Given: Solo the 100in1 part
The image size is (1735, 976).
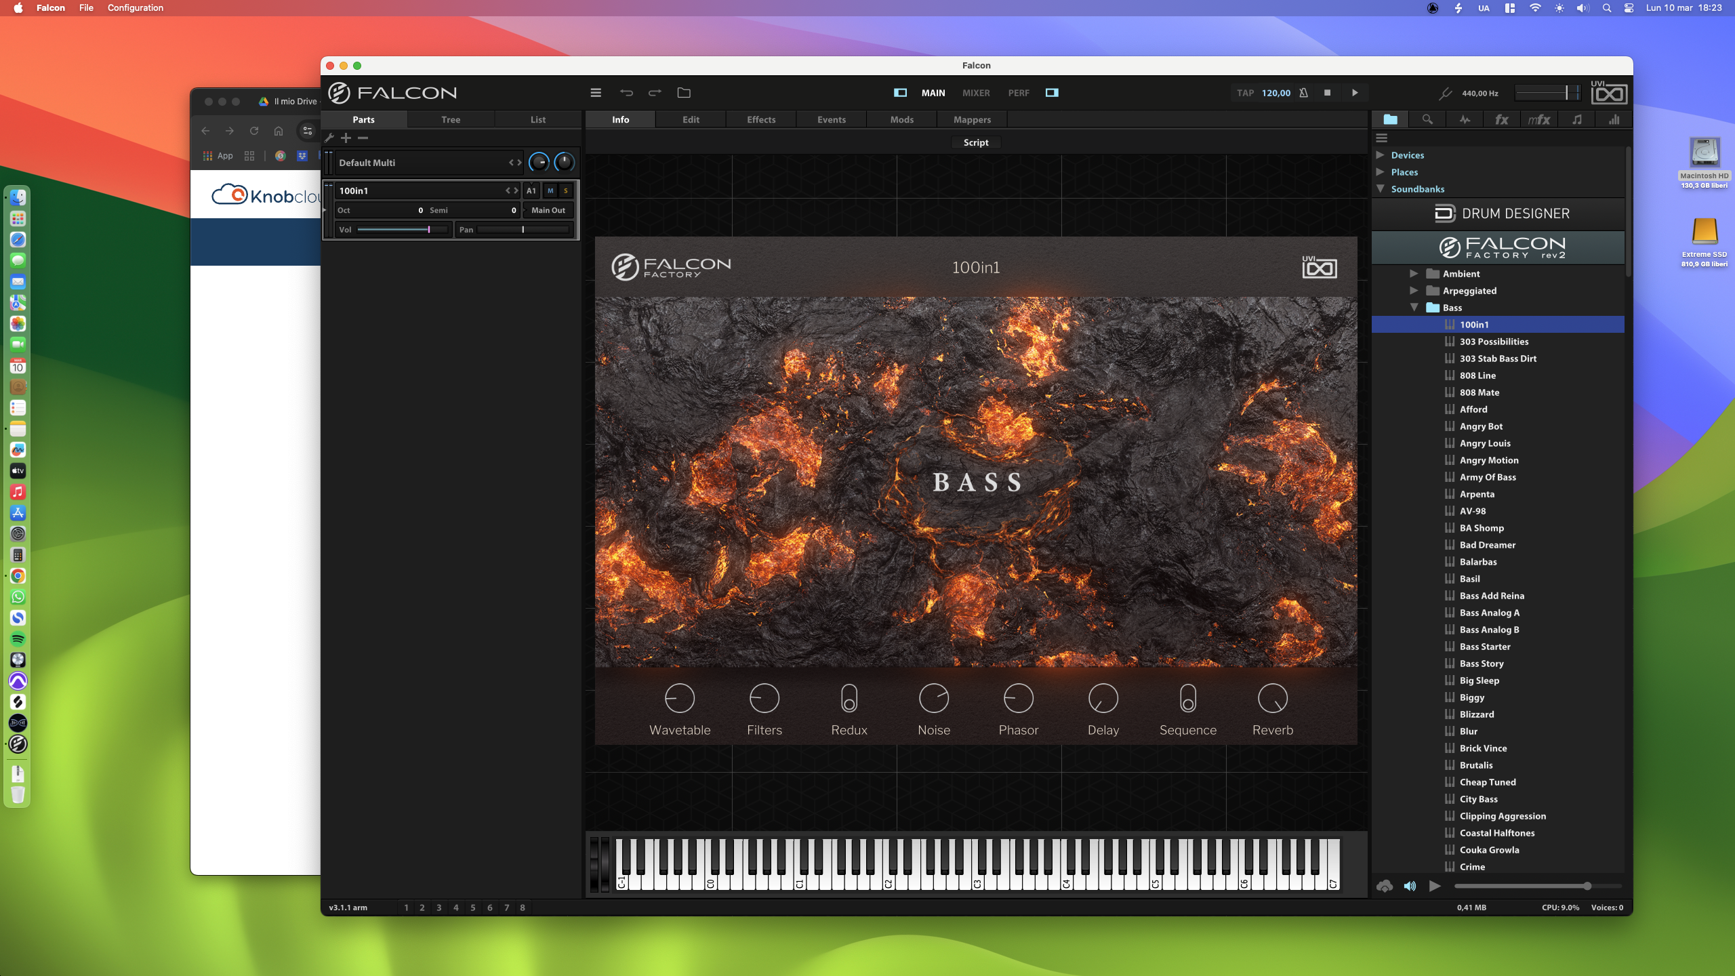Looking at the screenshot, I should tap(566, 190).
